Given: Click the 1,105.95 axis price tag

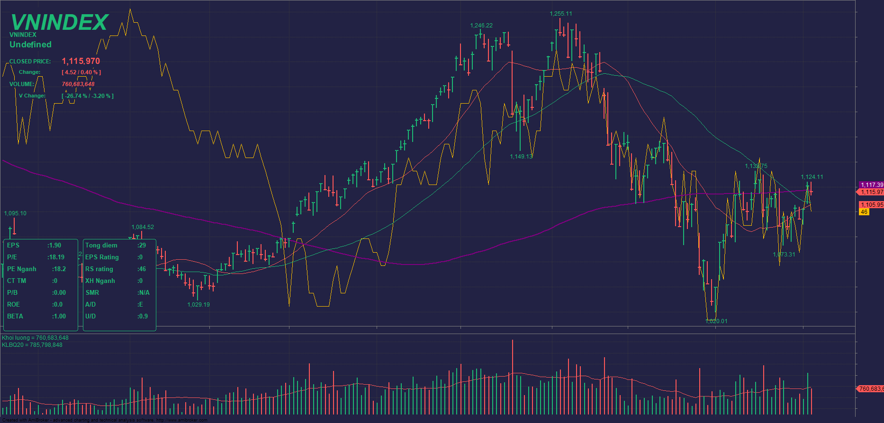Looking at the screenshot, I should click(x=872, y=205).
